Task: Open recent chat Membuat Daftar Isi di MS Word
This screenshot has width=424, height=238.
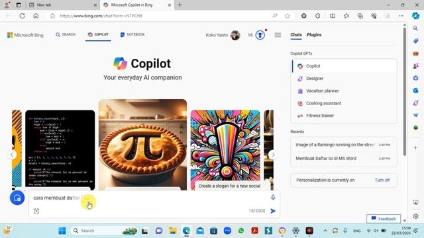Action: pos(344,159)
